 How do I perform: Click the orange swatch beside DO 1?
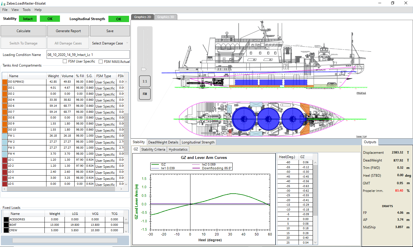5,88
